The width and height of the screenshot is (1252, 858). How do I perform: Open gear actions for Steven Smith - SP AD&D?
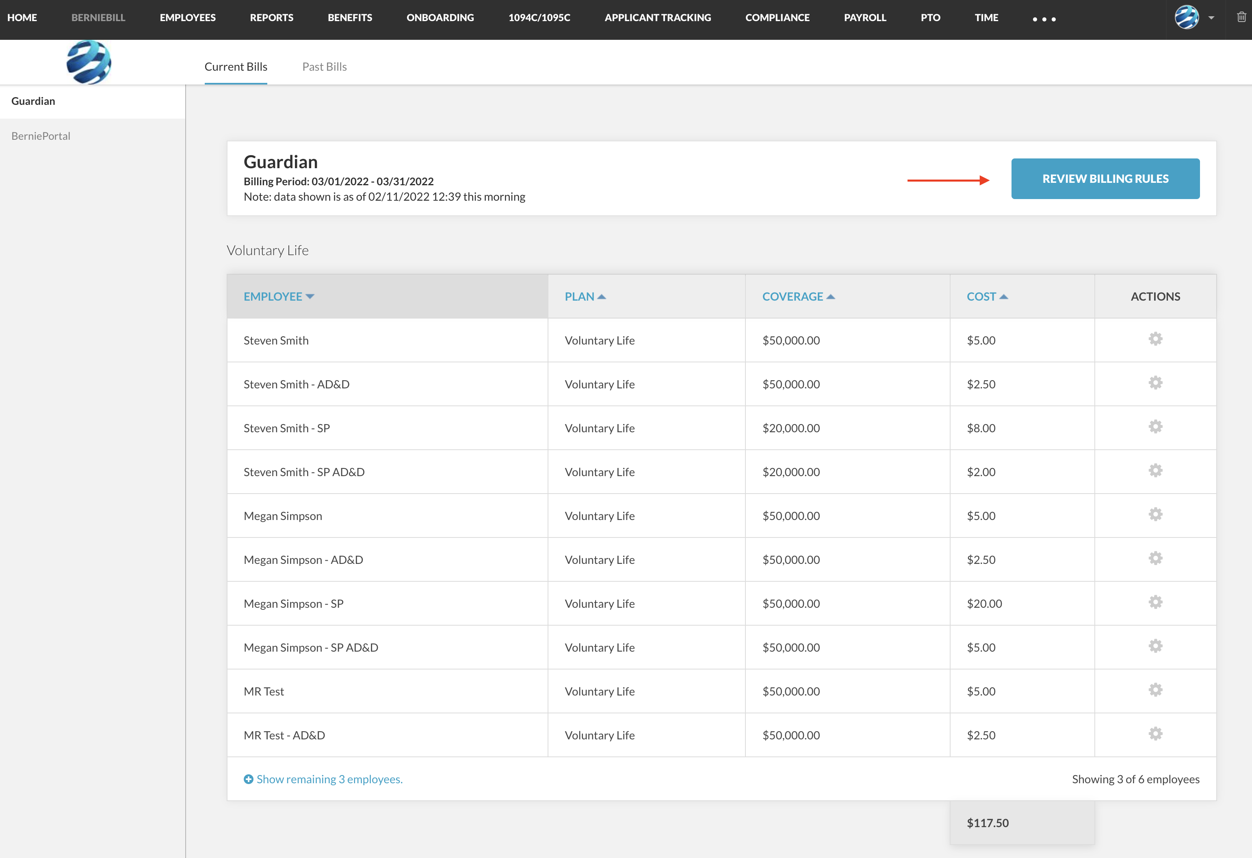1155,471
